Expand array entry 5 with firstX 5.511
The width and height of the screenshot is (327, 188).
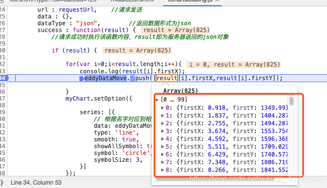tap(162, 147)
